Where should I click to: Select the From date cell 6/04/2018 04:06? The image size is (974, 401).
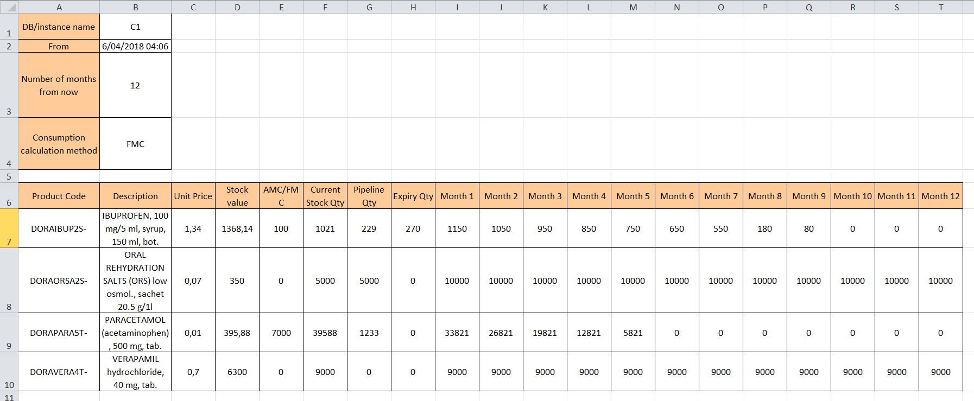135,46
